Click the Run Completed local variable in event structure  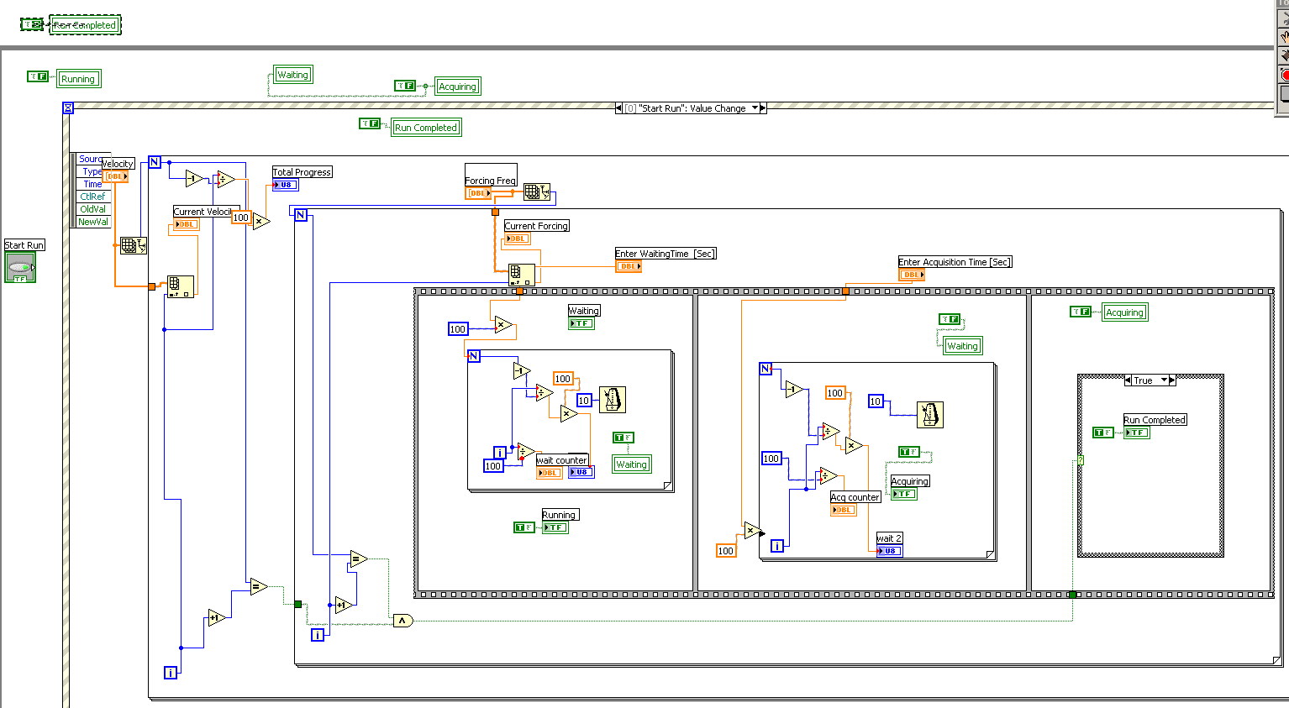point(426,128)
